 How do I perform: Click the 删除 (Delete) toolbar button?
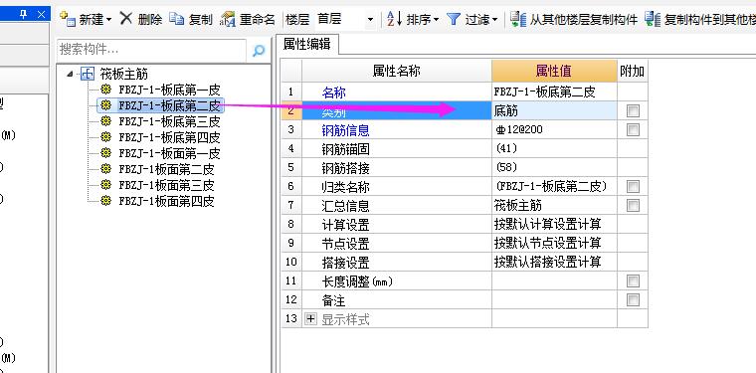click(x=141, y=19)
